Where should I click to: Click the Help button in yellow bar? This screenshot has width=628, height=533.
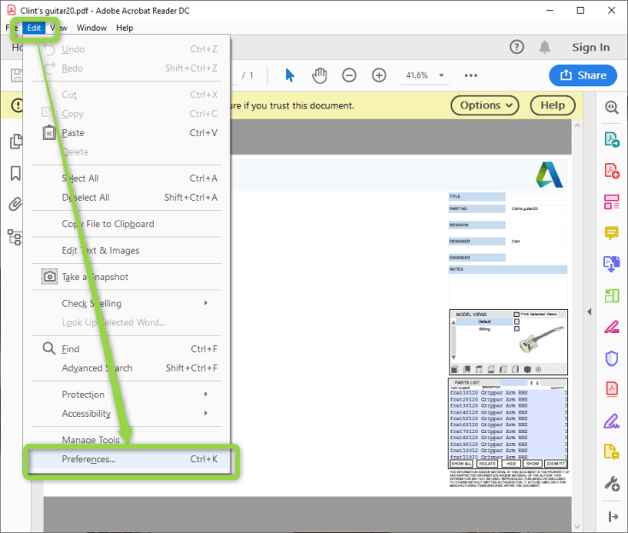(553, 105)
